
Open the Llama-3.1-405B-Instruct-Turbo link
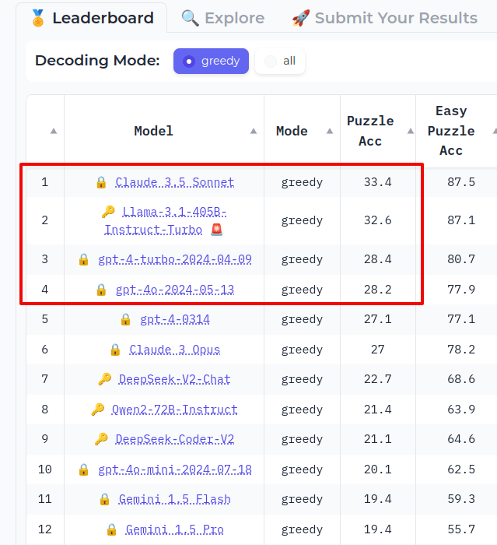(166, 220)
